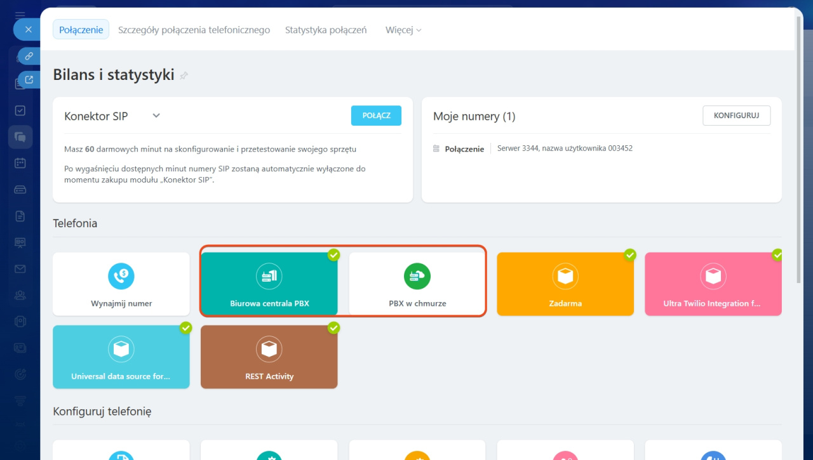This screenshot has height=460, width=813.
Task: Open Ultra Twilio Integration tile
Action: click(x=713, y=284)
